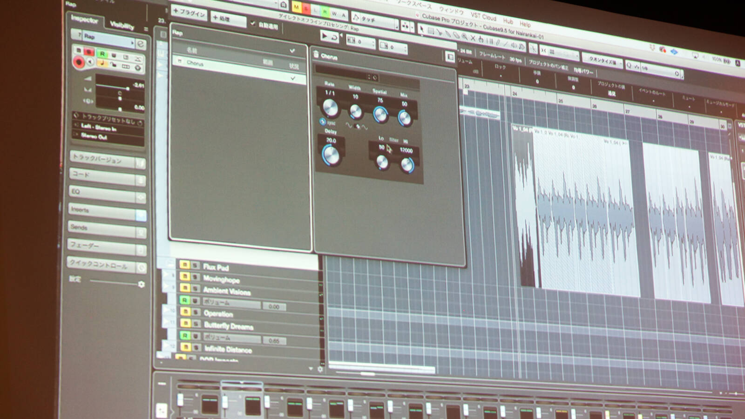Select the Zoom magnifier tool

[x=464, y=37]
